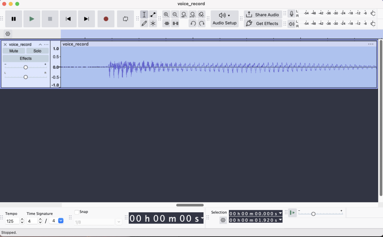Open the clip's three-dot menu
The width and height of the screenshot is (383, 237).
(371, 44)
